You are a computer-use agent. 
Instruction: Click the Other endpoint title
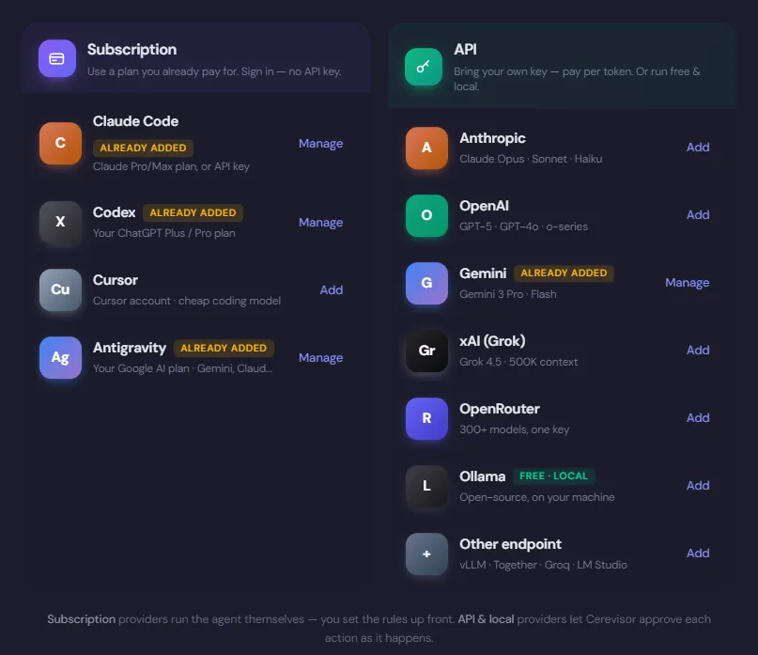click(x=510, y=545)
